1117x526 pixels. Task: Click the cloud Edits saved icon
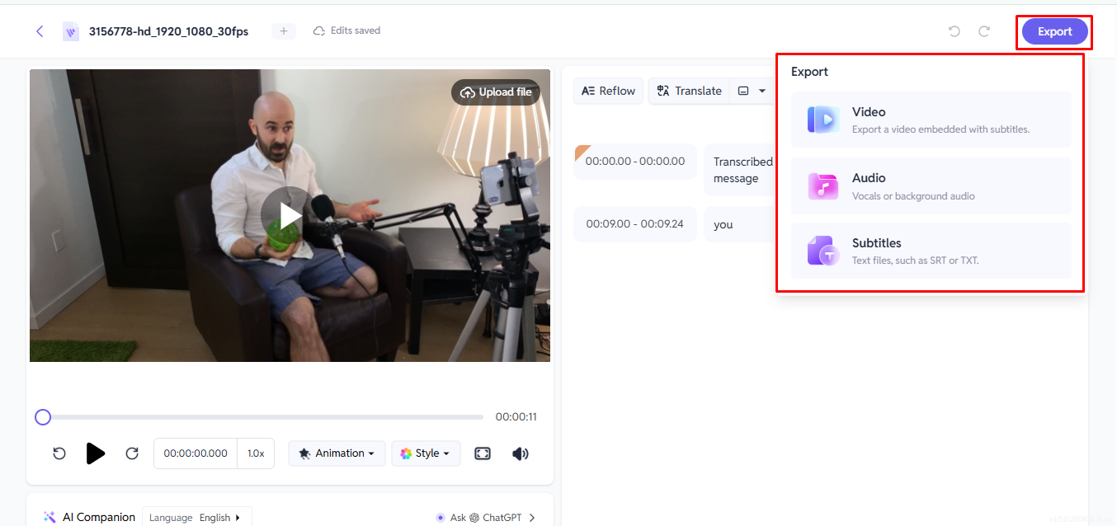pyautogui.click(x=319, y=31)
